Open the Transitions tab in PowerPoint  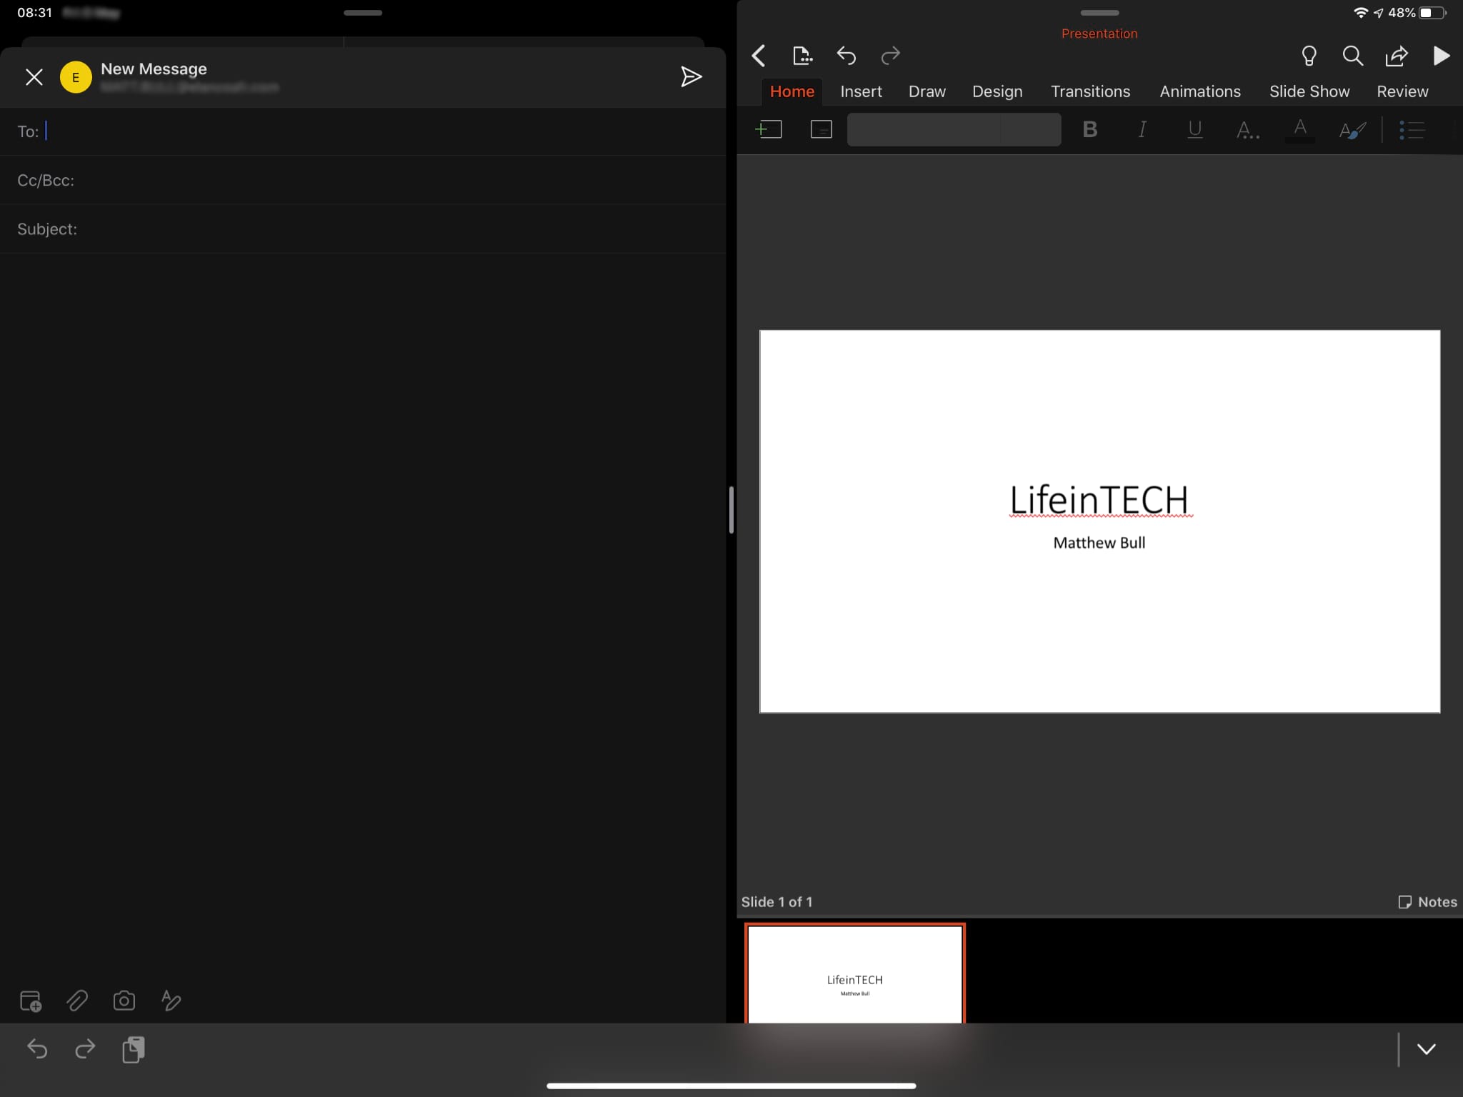[x=1090, y=91]
